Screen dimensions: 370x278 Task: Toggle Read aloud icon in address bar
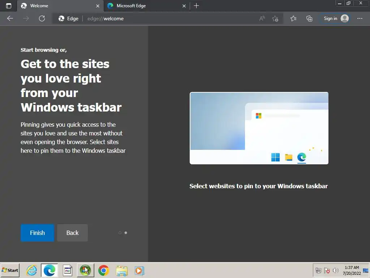tap(262, 18)
